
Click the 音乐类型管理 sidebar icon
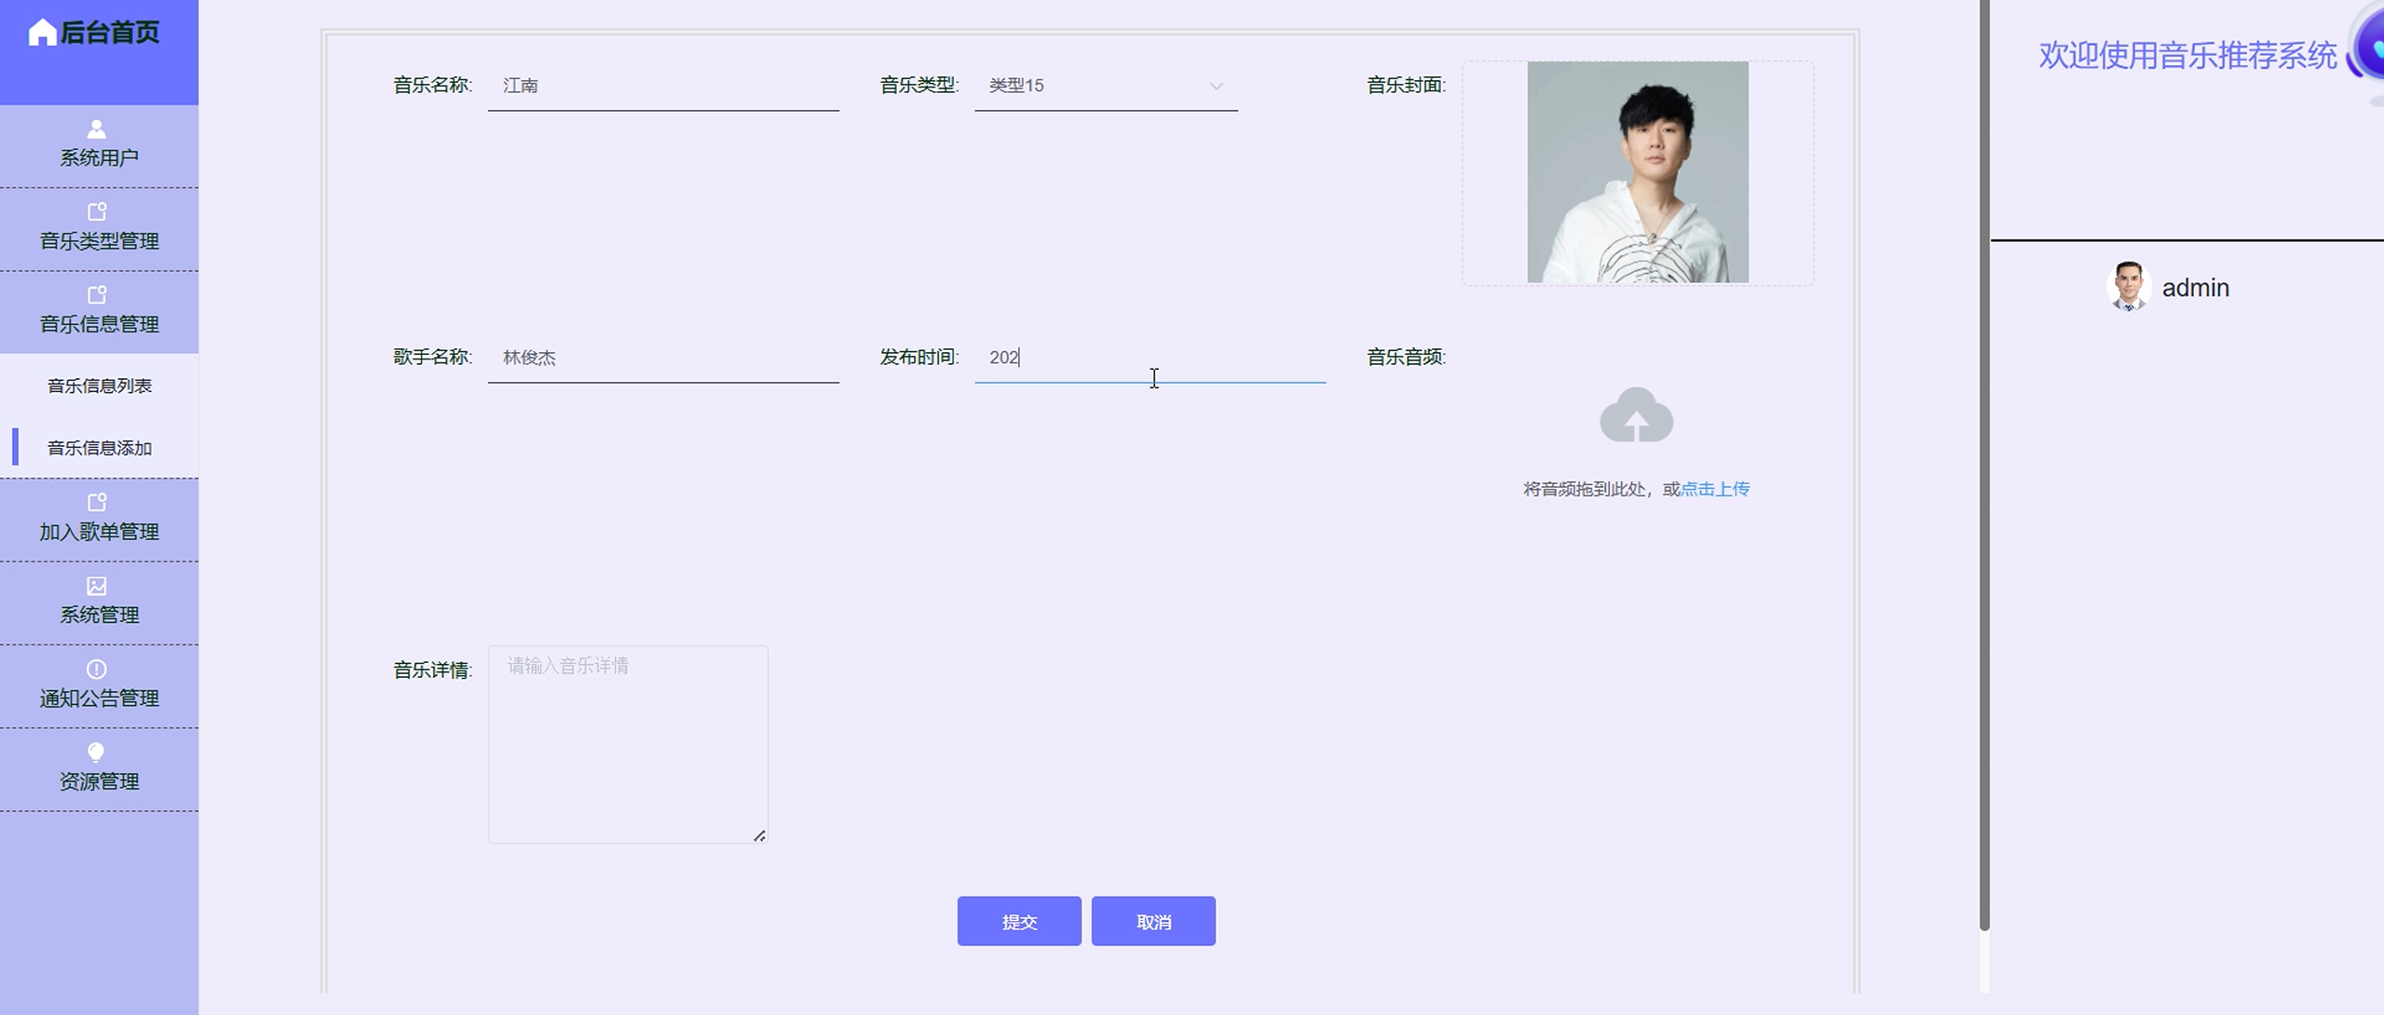(97, 212)
